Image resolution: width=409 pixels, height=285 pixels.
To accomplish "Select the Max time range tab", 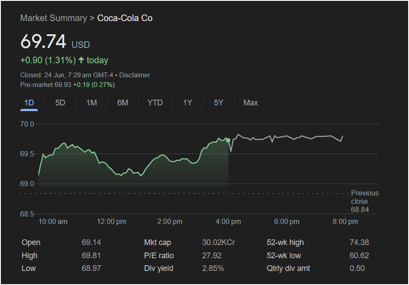I will (251, 103).
